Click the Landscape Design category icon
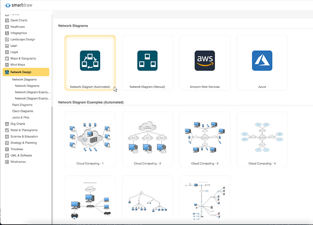The image size is (313, 225). [7, 39]
